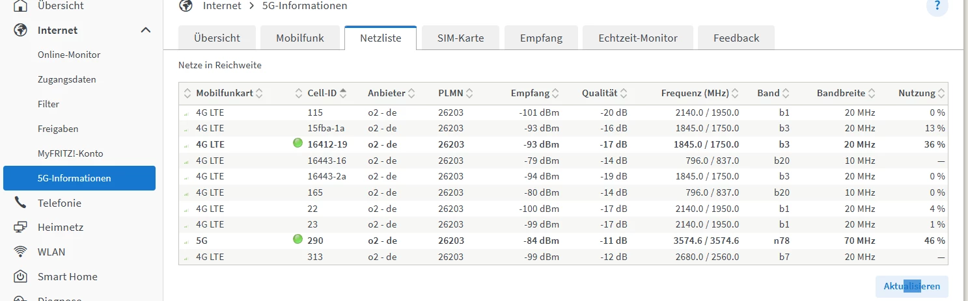Collapse the Internet menu chevron
Viewport: 968px width, 301px height.
146,30
